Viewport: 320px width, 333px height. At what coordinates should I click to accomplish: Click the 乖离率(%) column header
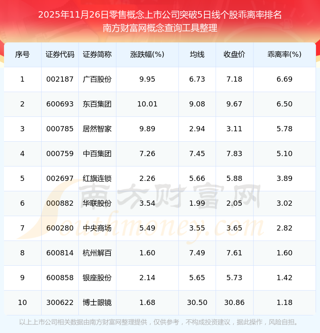(284, 54)
